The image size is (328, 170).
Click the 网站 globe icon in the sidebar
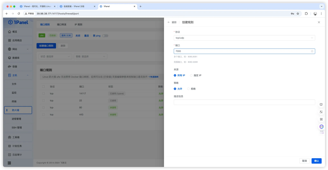coord(9,49)
